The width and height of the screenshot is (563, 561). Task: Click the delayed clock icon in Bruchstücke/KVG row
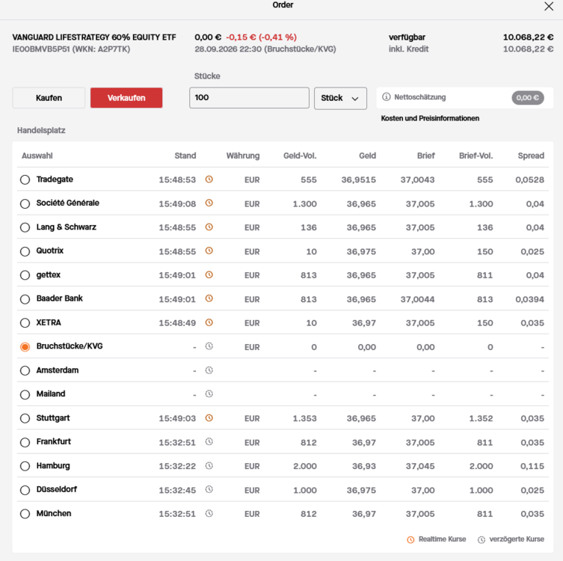(x=209, y=346)
